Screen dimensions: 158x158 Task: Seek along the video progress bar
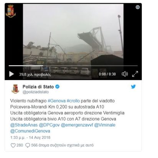(x=73, y=66)
